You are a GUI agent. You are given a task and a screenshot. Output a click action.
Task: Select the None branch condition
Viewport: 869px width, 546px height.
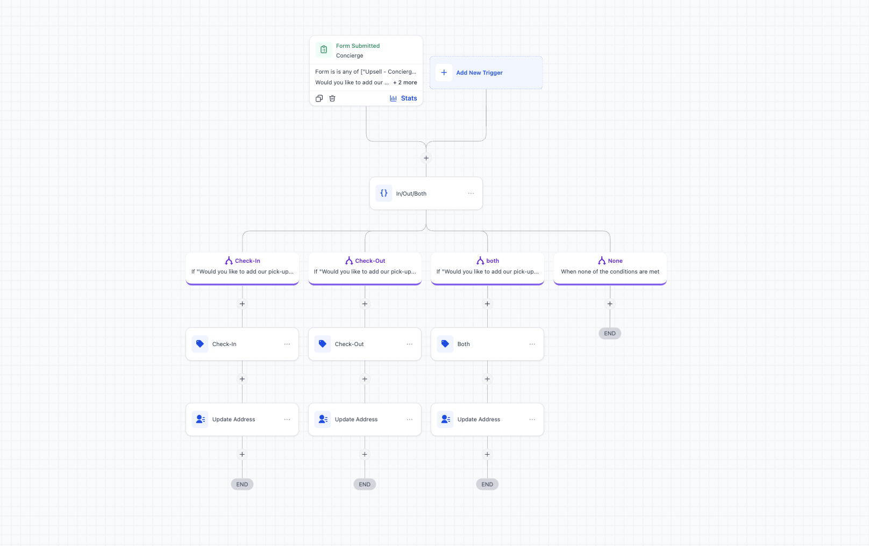(610, 267)
